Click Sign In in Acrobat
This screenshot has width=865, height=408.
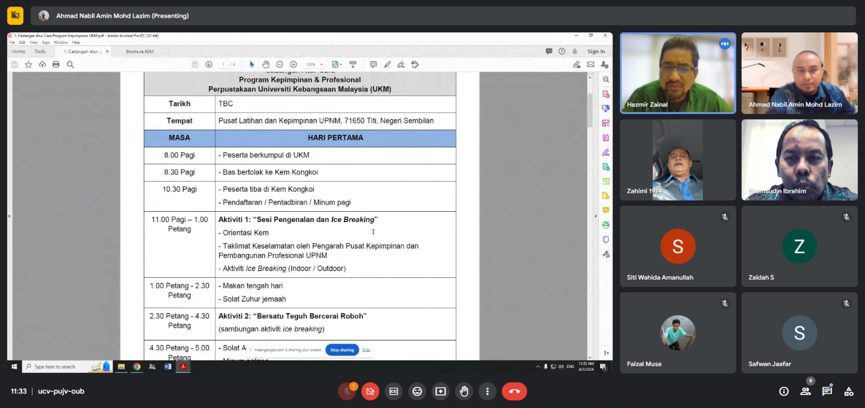(x=596, y=51)
